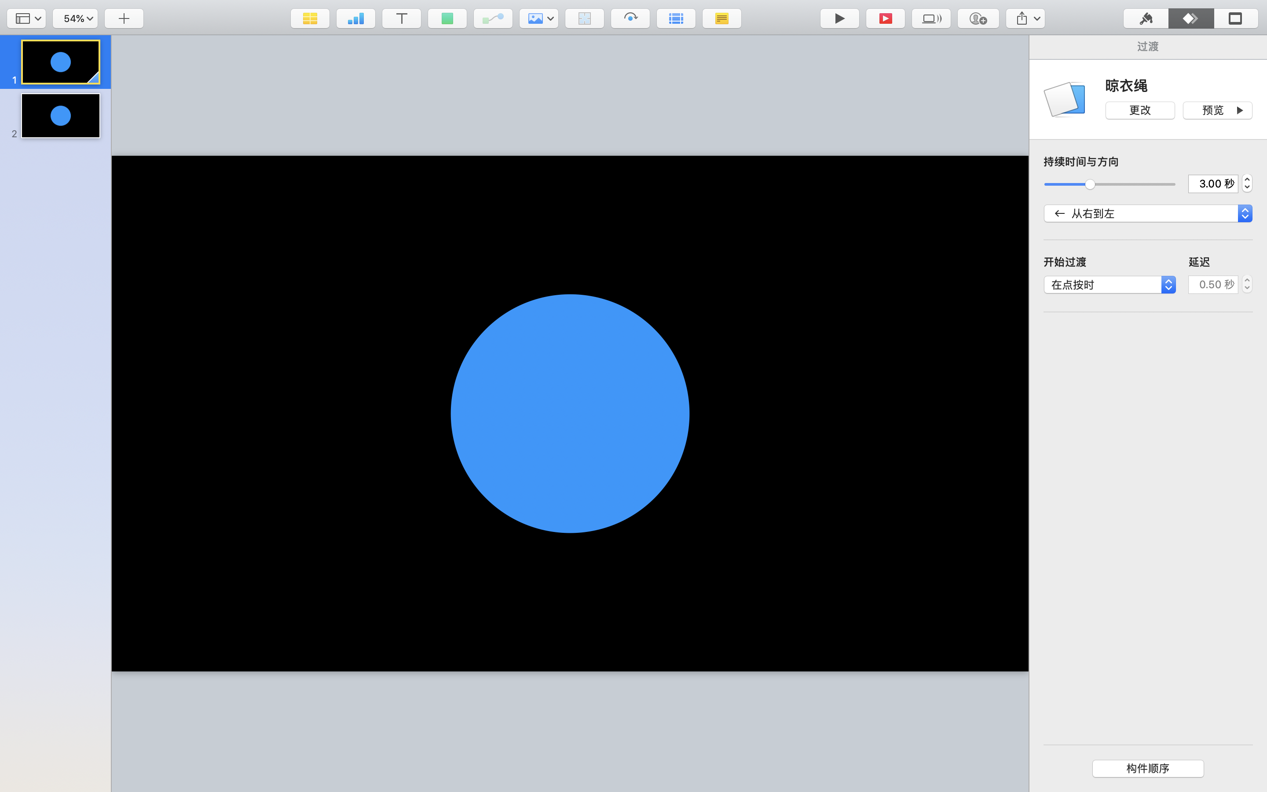The height and width of the screenshot is (792, 1267).
Task: Open the 从右到左 direction dropdown
Action: pyautogui.click(x=1148, y=214)
